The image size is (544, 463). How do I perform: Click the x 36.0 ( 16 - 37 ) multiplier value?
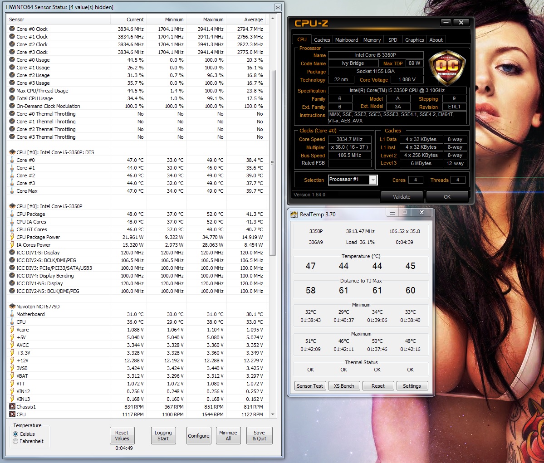(349, 147)
